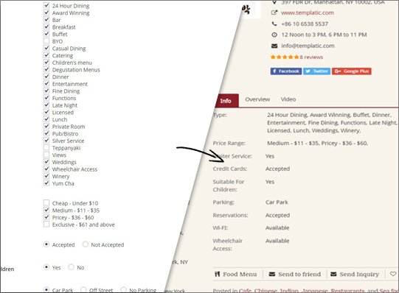The height and width of the screenshot is (293, 399).
Task: Tick the Teppanyaki checkbox
Action: click(x=46, y=147)
